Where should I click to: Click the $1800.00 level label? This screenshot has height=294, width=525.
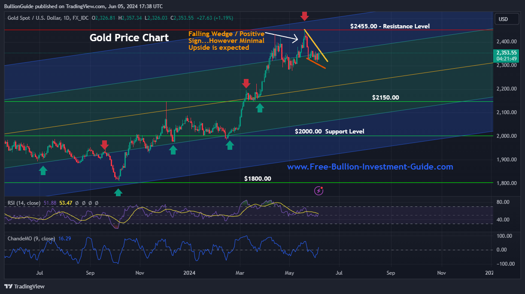(258, 179)
